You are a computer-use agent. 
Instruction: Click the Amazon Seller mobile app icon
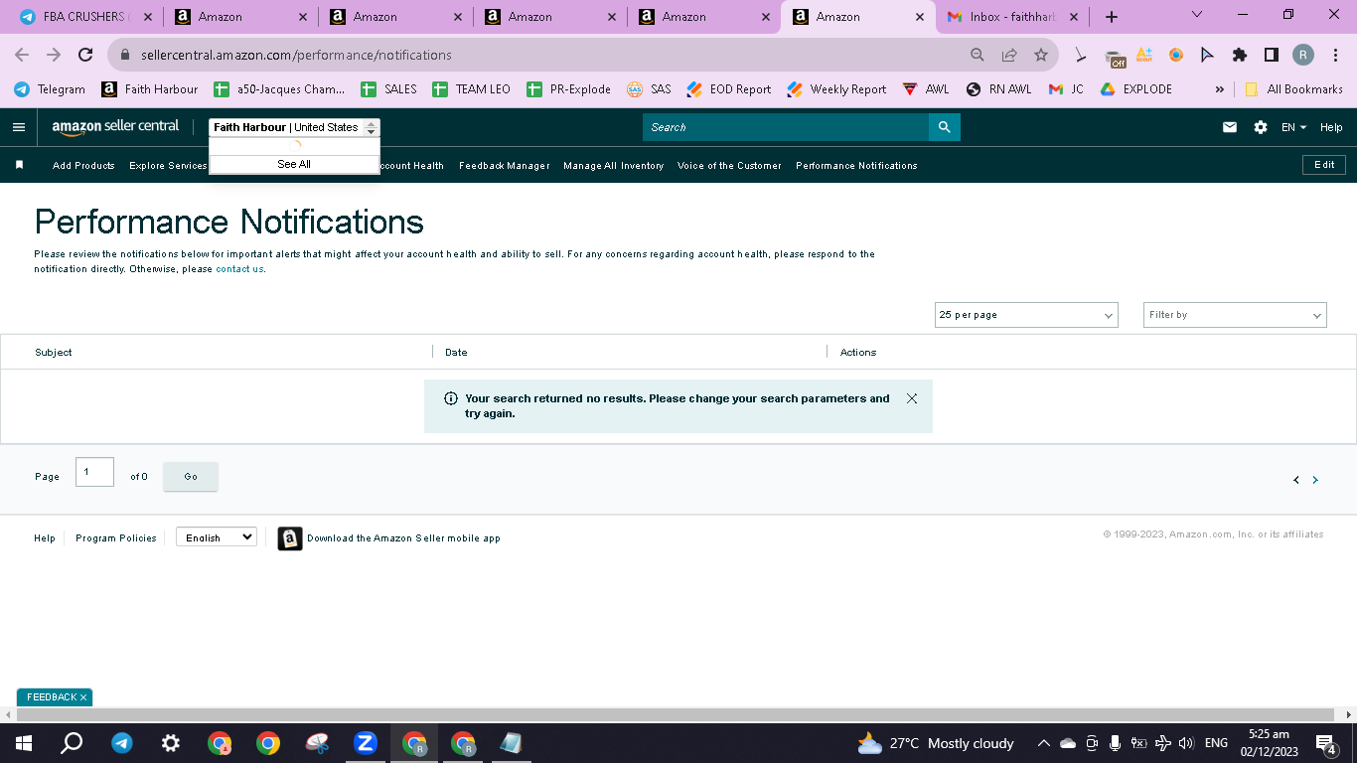(289, 538)
